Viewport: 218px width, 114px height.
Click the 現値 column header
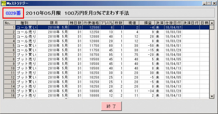coord(131,23)
